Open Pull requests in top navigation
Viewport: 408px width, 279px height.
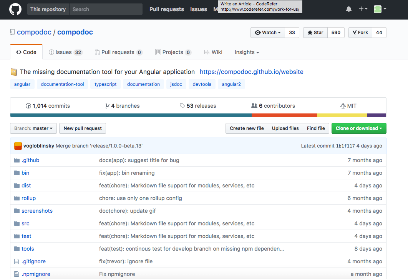coord(166,9)
